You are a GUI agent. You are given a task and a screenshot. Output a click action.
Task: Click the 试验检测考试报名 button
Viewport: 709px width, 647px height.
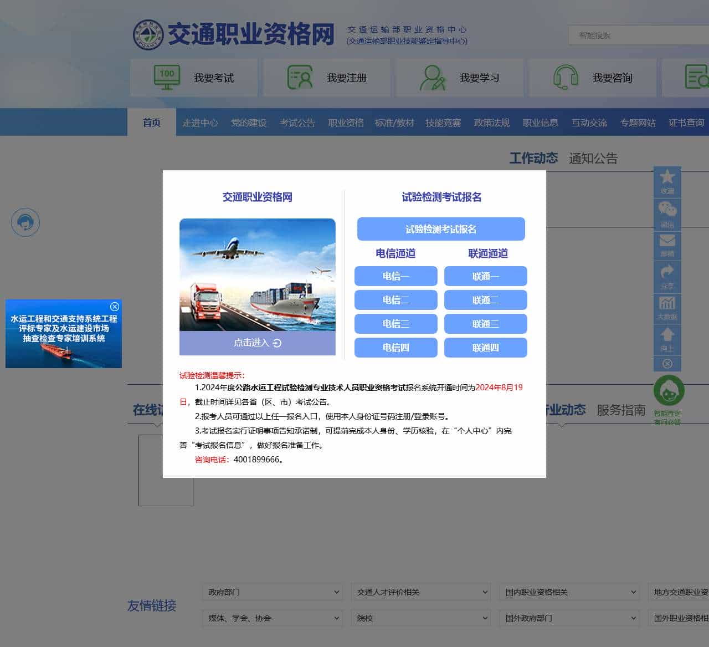point(440,228)
